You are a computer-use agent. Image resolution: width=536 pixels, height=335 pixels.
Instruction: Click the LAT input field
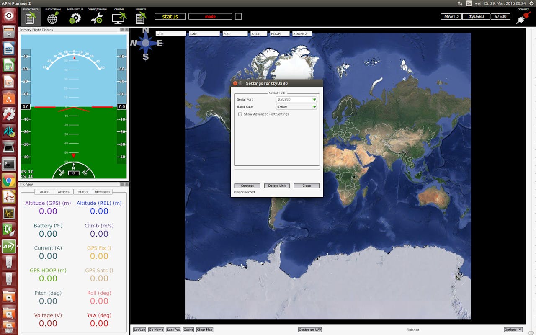pyautogui.click(x=171, y=34)
